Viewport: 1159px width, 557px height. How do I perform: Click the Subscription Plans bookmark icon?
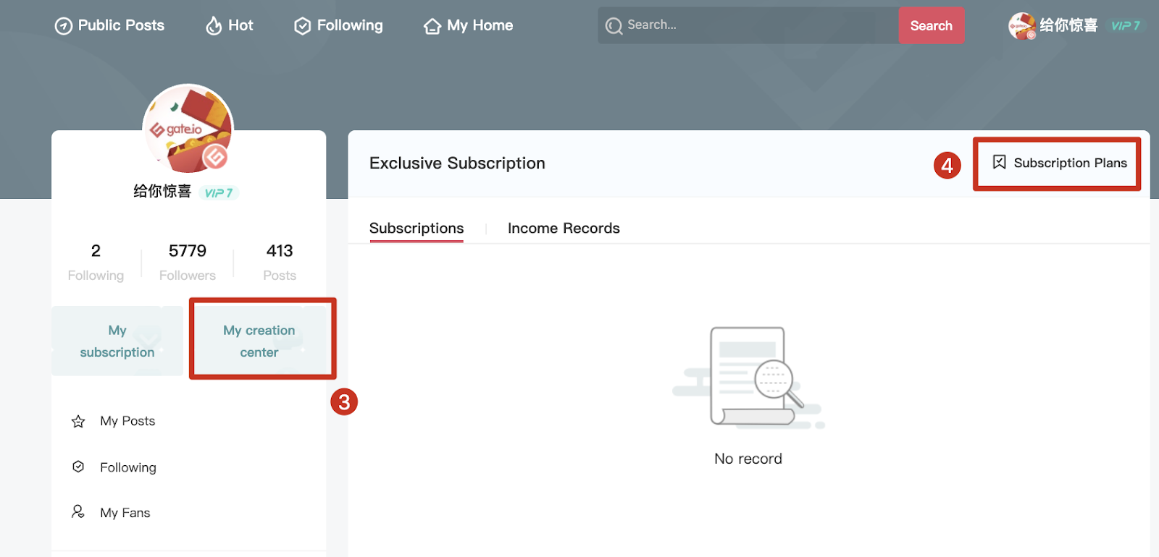999,162
